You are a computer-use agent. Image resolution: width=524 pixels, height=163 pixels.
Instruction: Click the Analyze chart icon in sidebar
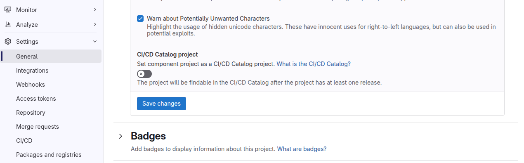pyautogui.click(x=7, y=24)
